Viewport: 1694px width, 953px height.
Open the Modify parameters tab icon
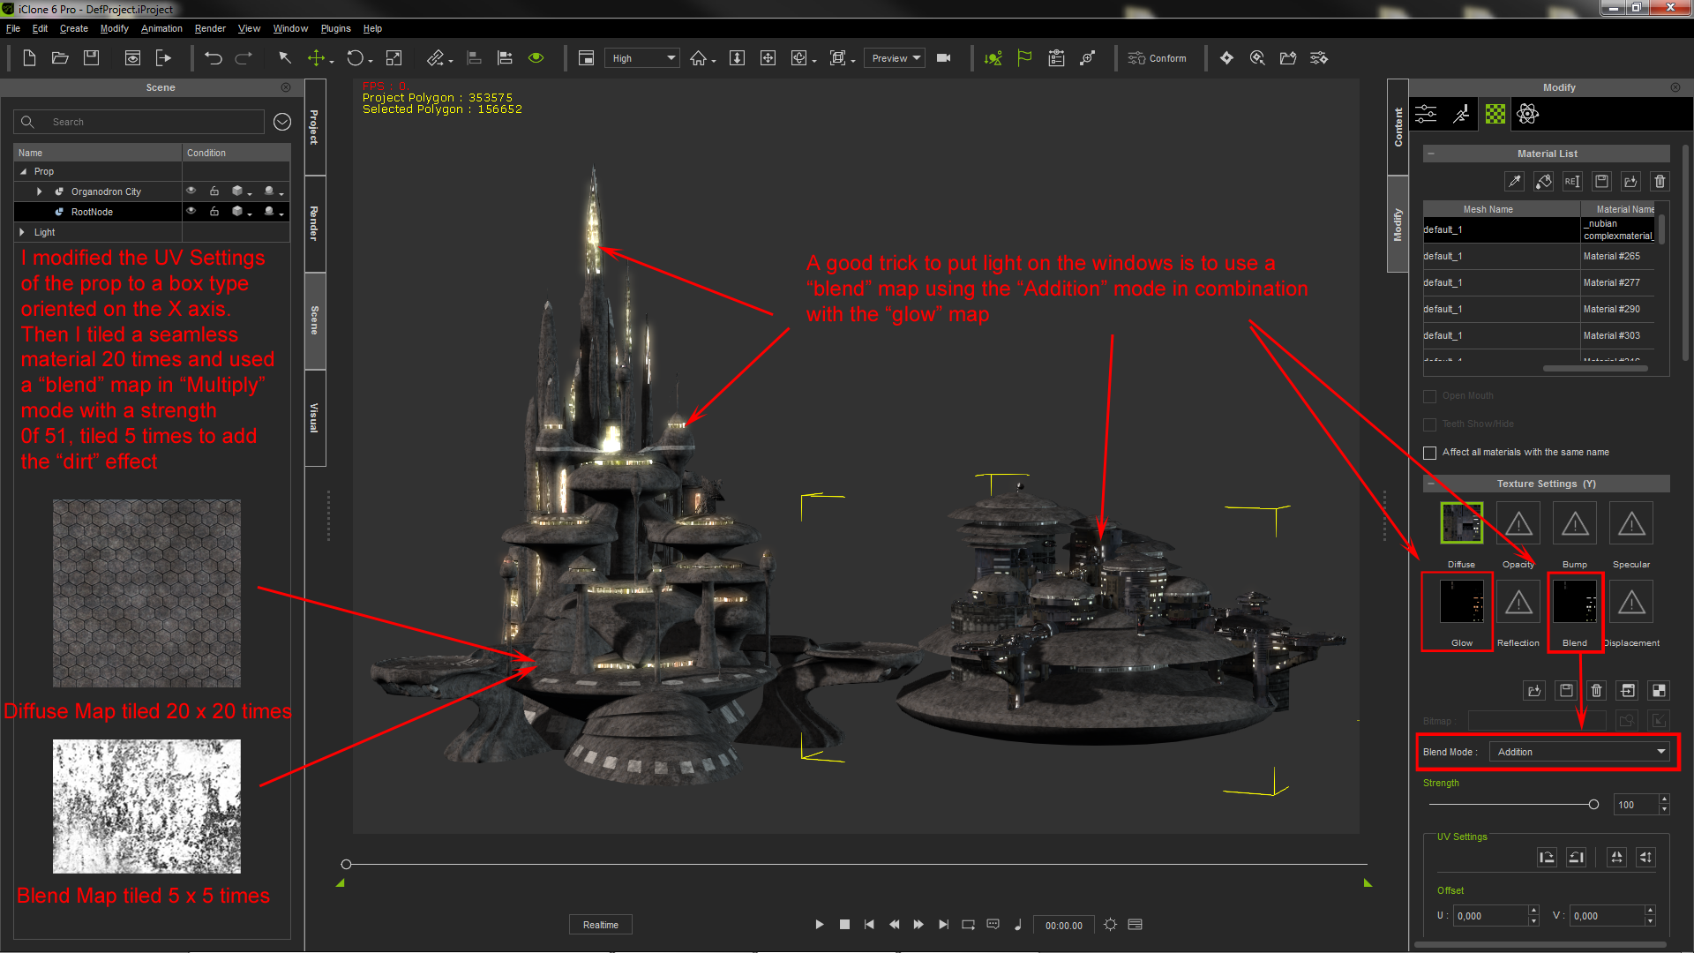(x=1426, y=114)
